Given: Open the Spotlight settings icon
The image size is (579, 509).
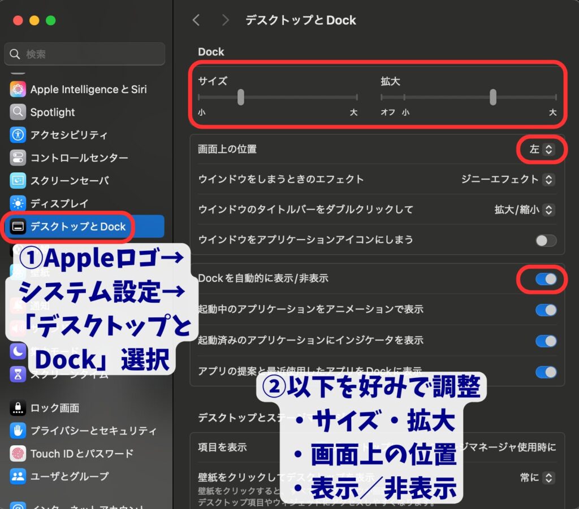Looking at the screenshot, I should coord(18,112).
